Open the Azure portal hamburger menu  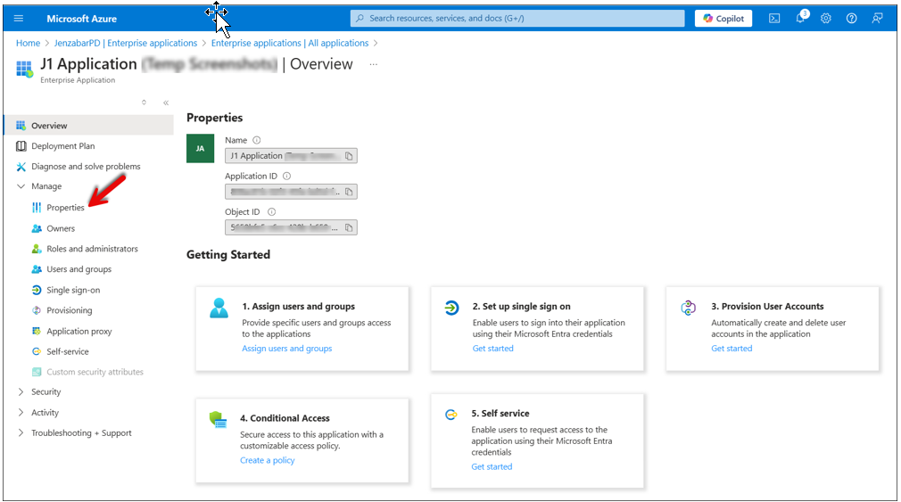19,19
